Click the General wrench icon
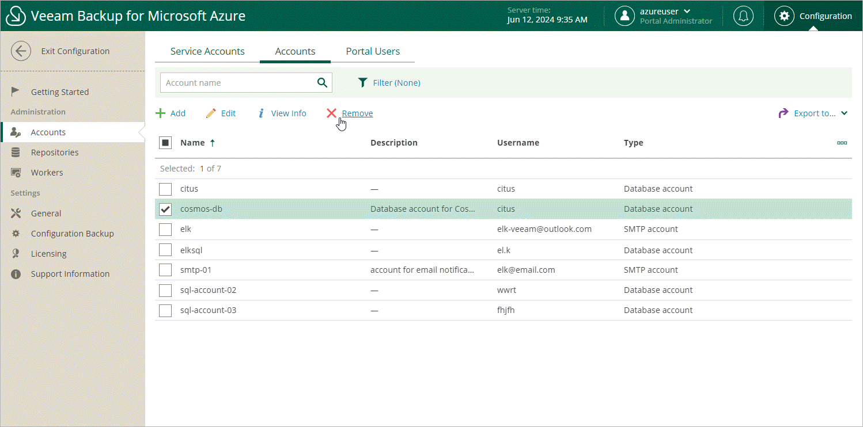The image size is (863, 427). (16, 213)
